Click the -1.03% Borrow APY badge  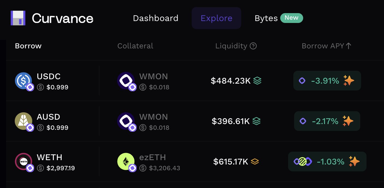point(327,161)
